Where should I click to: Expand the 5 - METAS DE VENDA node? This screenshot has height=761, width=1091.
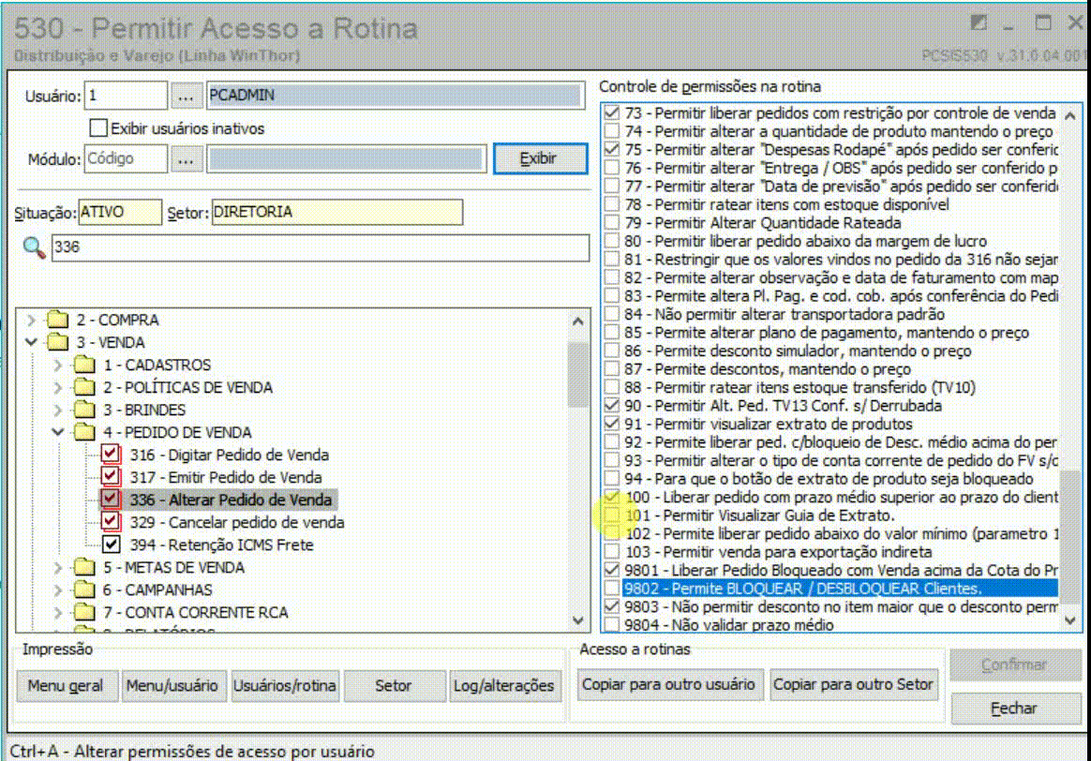pyautogui.click(x=58, y=568)
